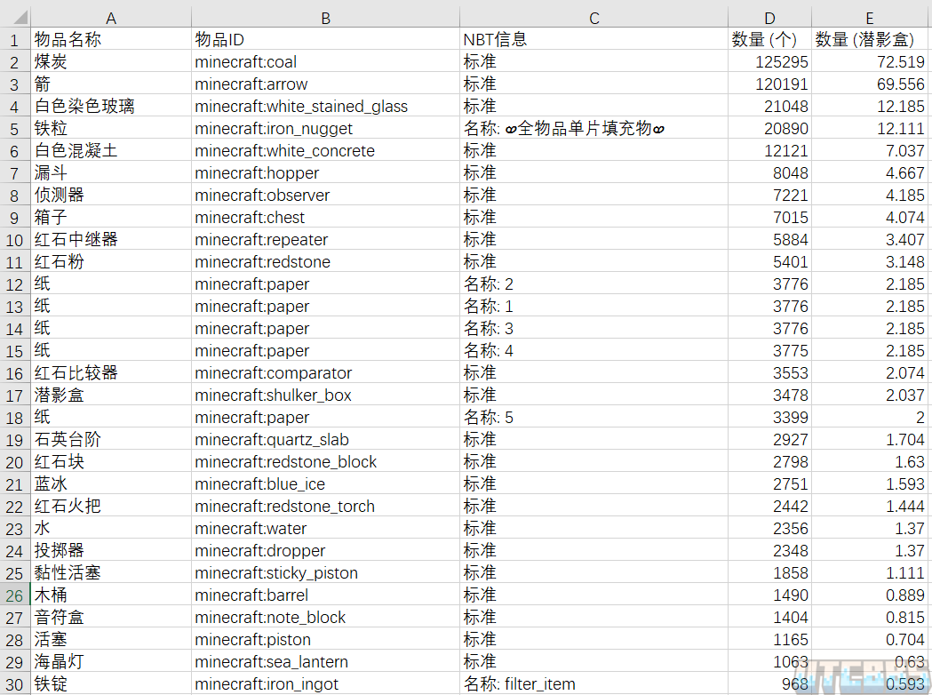The width and height of the screenshot is (932, 695).
Task: Select row 26 header
Action: point(15,595)
